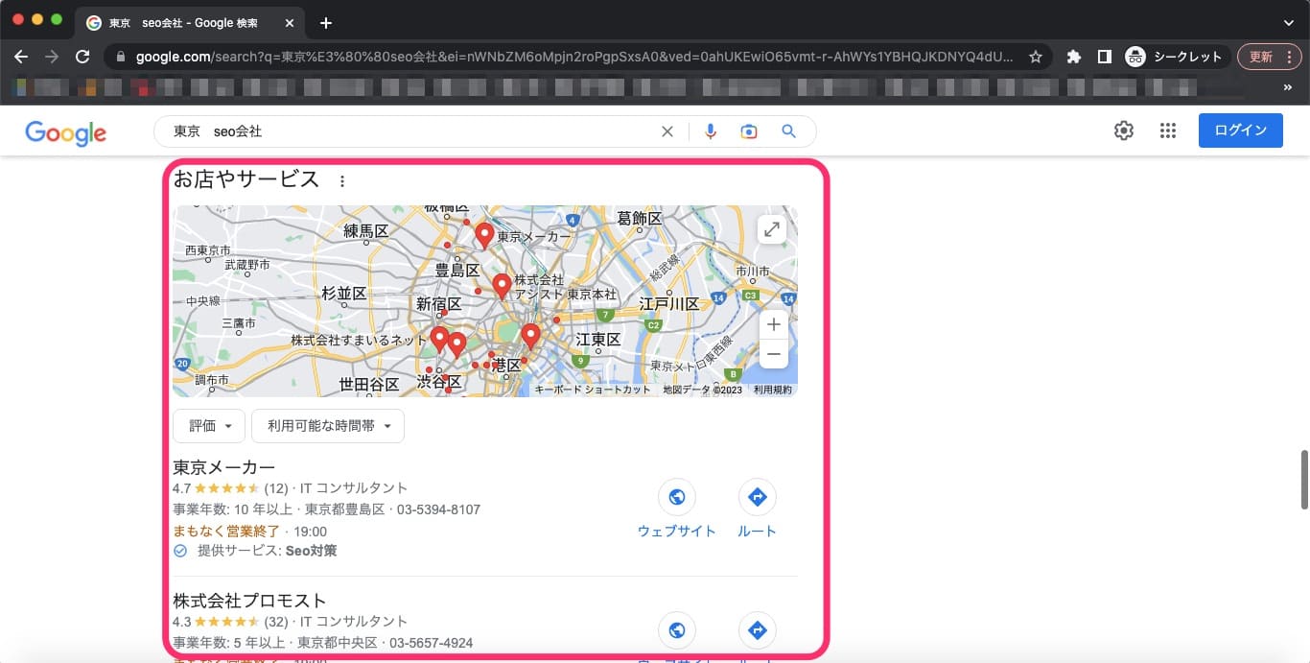Get route directions to 株式会社プロモスト

(x=758, y=630)
